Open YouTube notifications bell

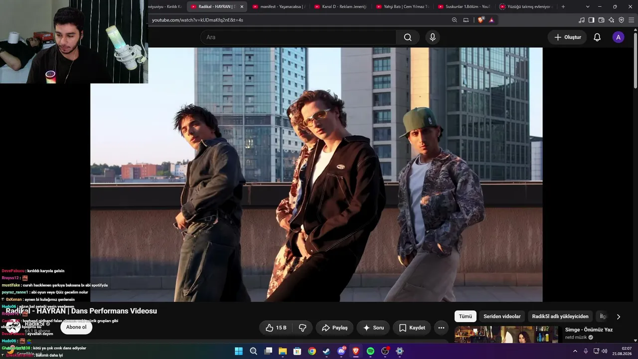click(x=597, y=37)
